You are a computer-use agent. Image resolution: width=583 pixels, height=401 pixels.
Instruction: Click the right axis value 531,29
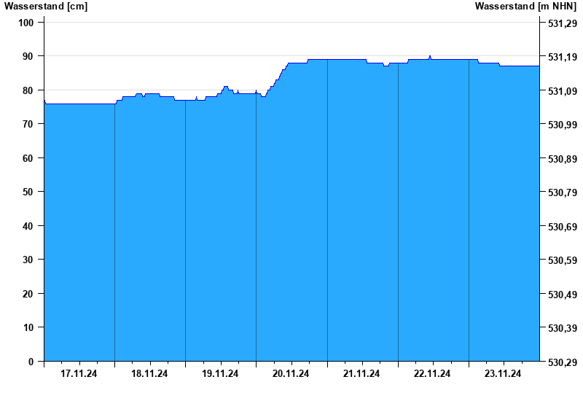pyautogui.click(x=563, y=23)
